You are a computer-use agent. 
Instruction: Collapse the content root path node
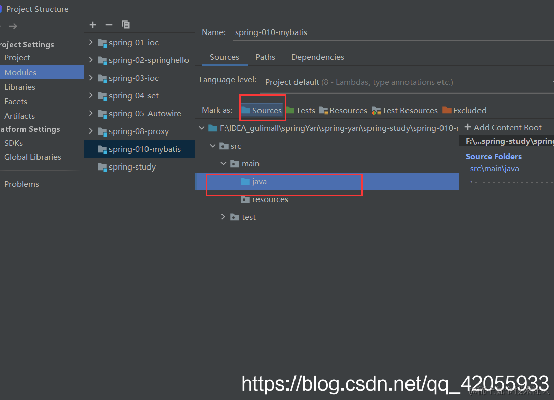click(202, 128)
